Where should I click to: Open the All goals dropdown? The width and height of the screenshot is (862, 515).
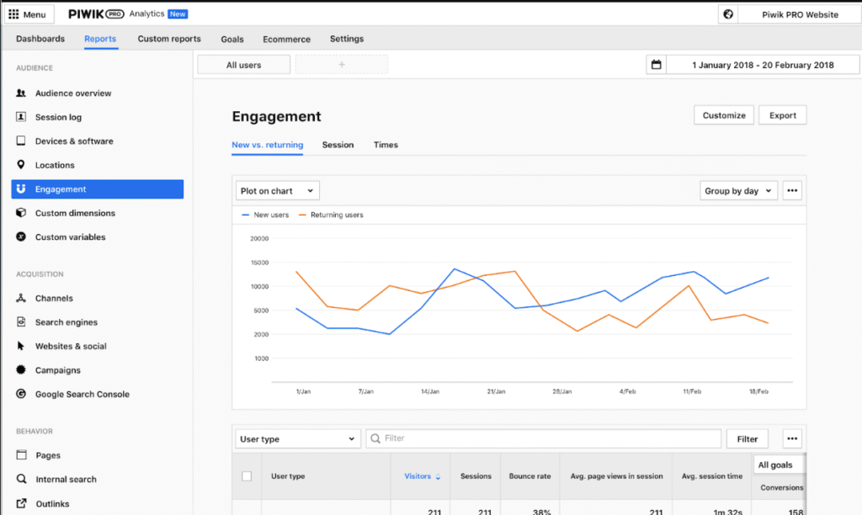[779, 465]
